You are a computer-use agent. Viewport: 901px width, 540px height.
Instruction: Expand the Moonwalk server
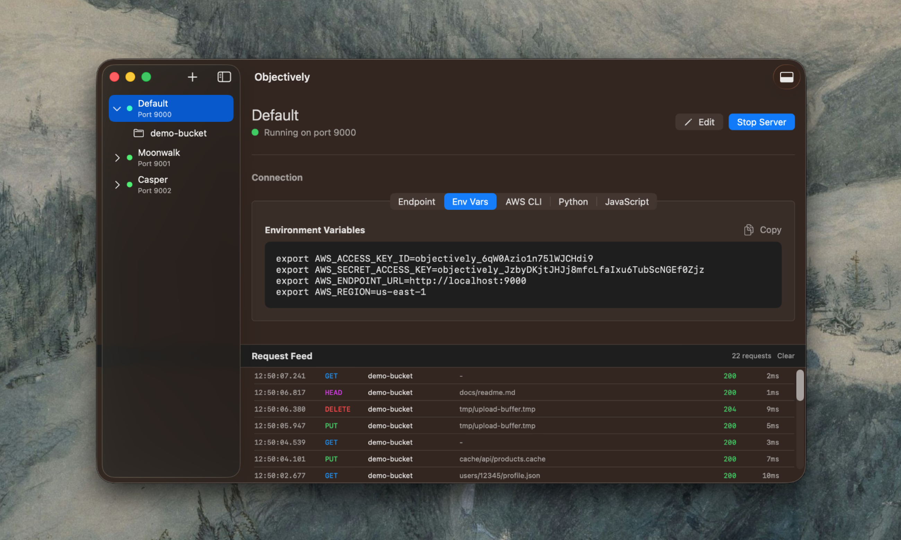pyautogui.click(x=117, y=157)
